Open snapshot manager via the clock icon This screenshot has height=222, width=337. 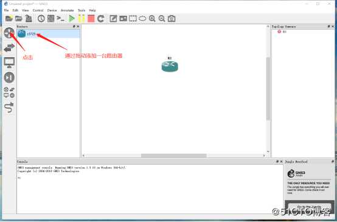tap(41, 18)
